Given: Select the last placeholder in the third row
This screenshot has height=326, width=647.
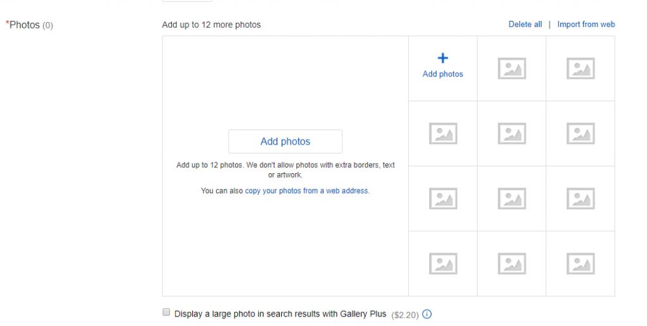Looking at the screenshot, I should point(581,199).
